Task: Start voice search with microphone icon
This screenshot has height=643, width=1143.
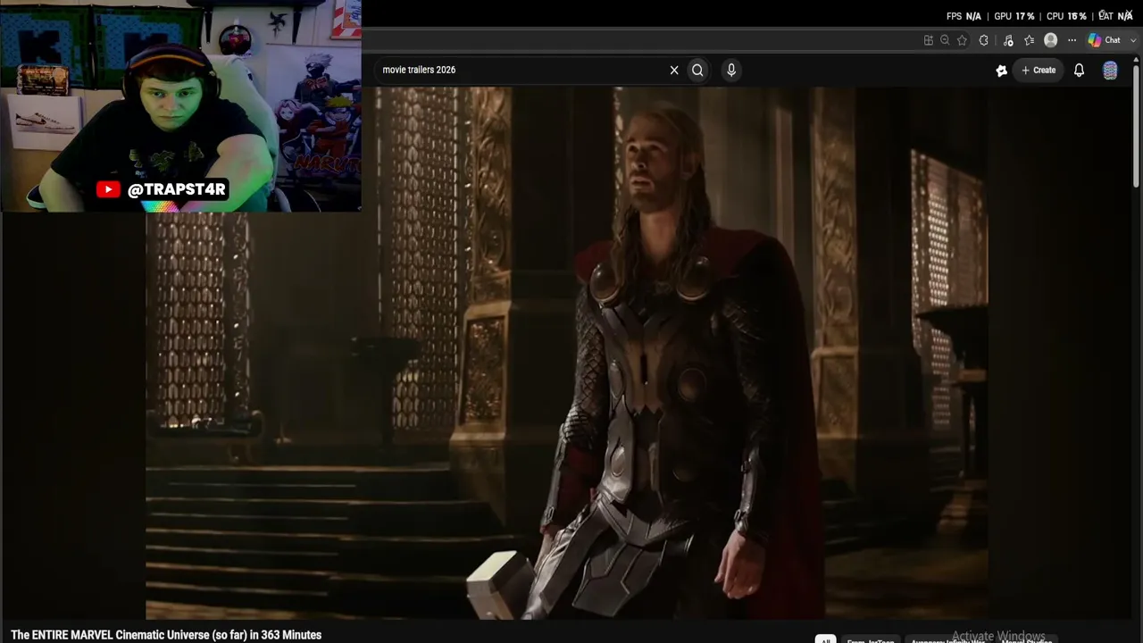Action: coord(731,70)
